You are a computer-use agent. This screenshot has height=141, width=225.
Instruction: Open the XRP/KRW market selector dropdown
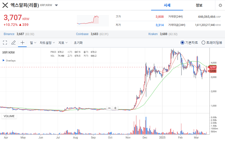click(x=56, y=5)
